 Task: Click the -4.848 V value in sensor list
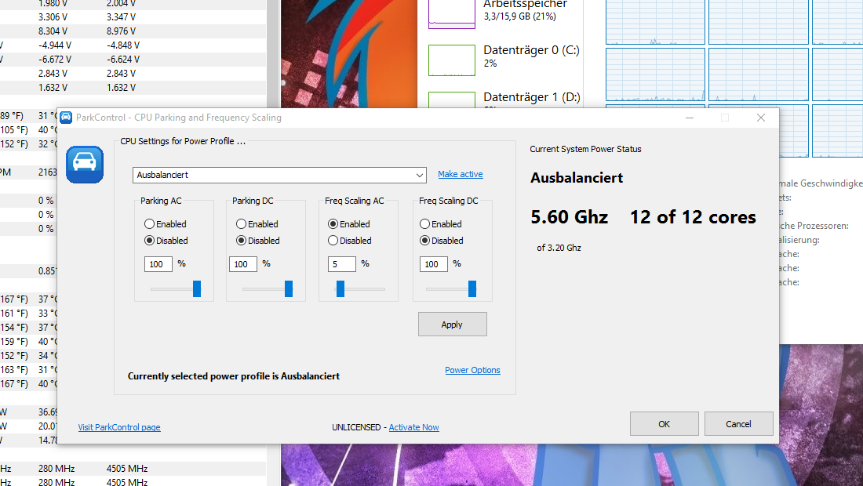tap(122, 45)
